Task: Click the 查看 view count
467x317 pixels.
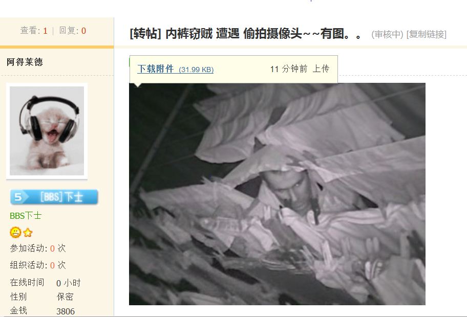Action: tap(34, 30)
